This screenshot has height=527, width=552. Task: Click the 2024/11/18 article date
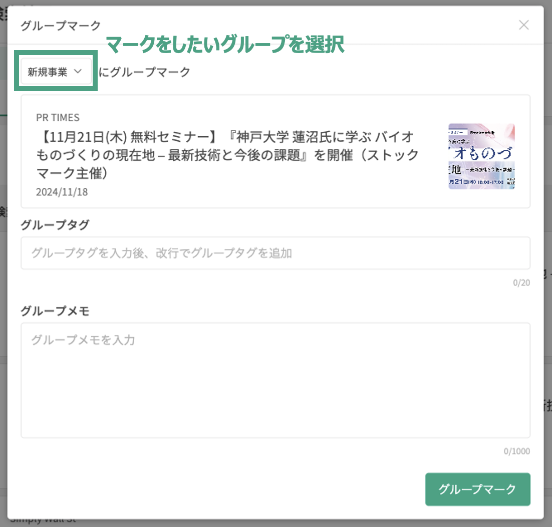[62, 192]
